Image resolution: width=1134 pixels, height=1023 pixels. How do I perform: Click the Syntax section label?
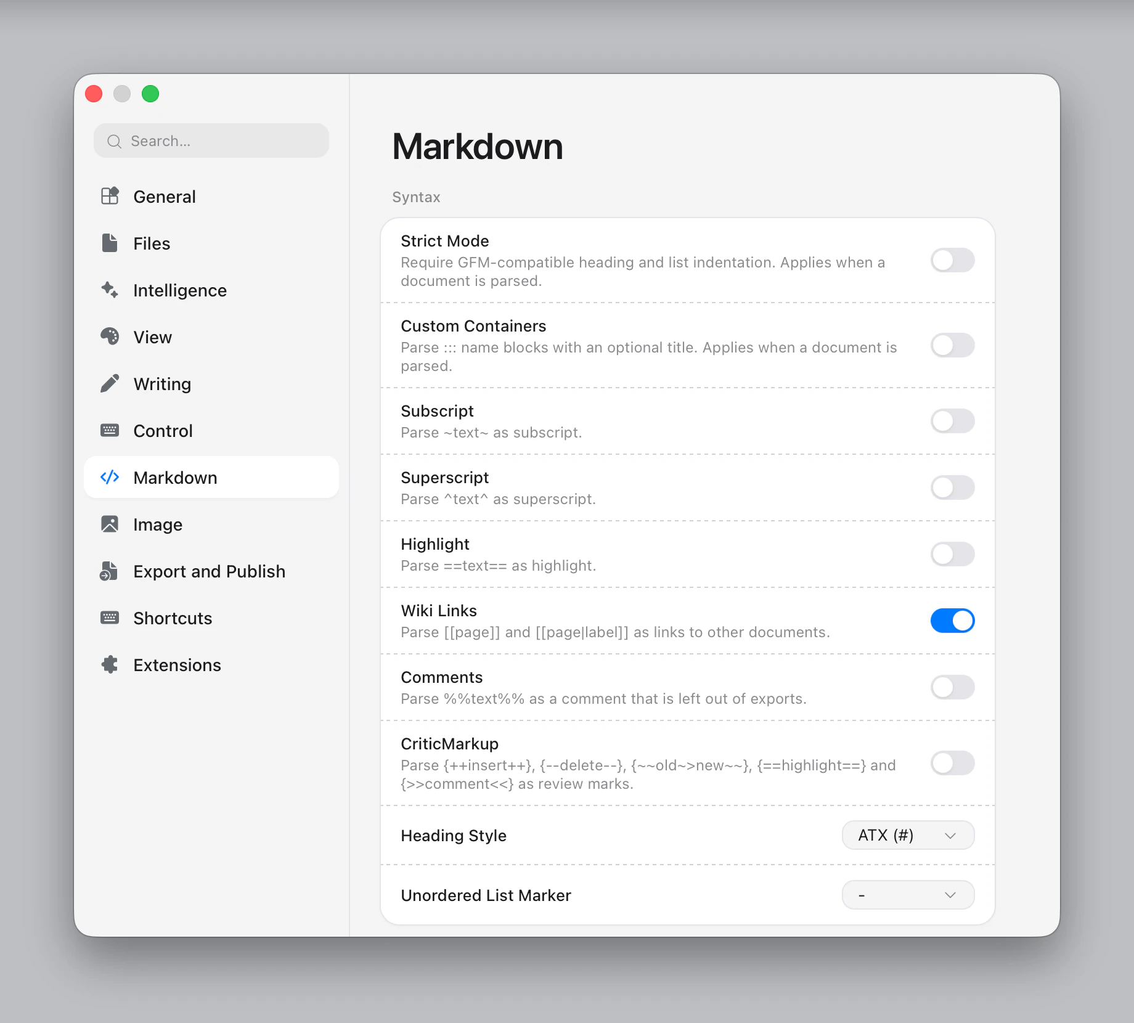click(416, 197)
